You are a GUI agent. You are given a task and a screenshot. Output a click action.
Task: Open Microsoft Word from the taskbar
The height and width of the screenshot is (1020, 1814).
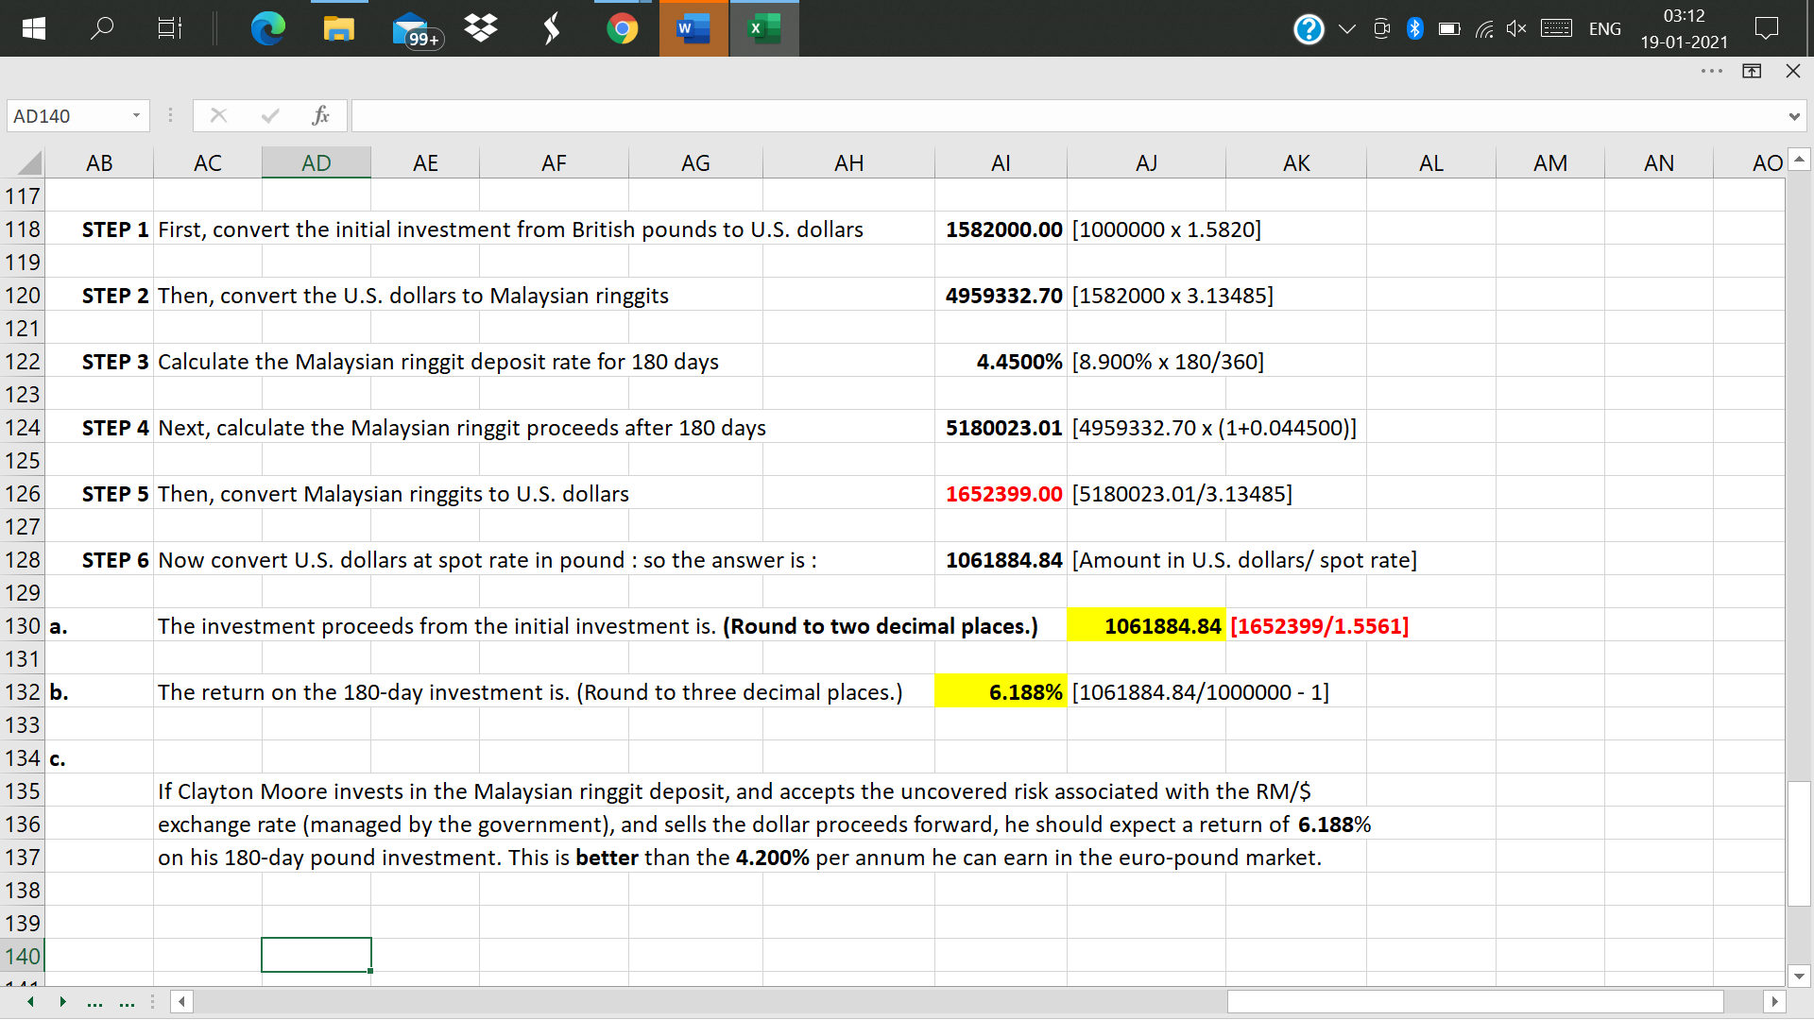pyautogui.click(x=693, y=28)
